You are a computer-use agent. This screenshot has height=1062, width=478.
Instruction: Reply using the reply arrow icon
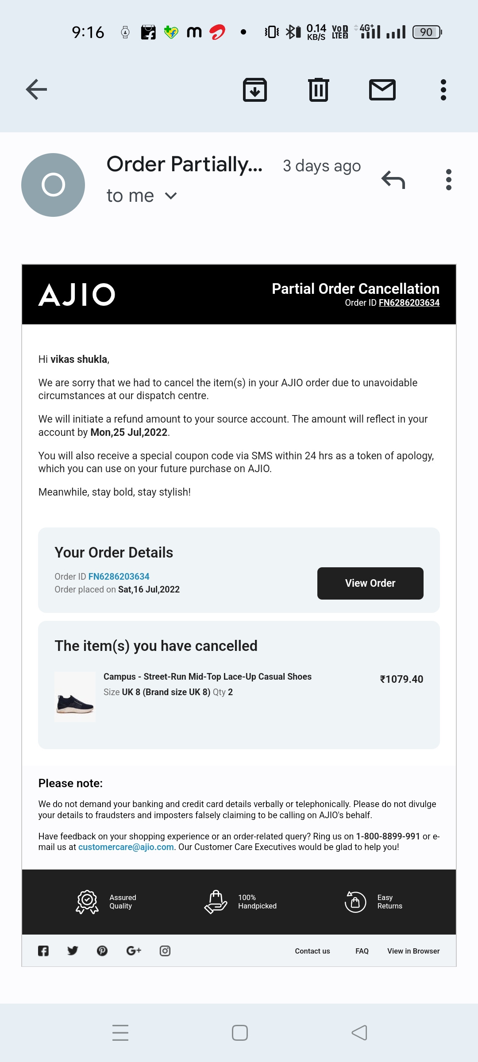(393, 180)
